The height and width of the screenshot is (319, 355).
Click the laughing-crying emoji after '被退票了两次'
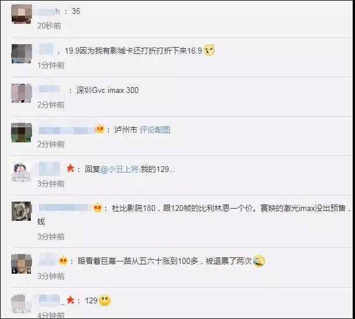click(259, 261)
